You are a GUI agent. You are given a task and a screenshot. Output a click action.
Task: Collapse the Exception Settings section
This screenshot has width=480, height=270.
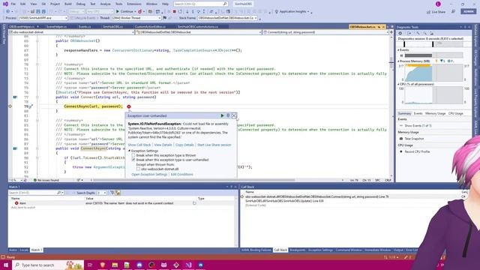[130, 151]
